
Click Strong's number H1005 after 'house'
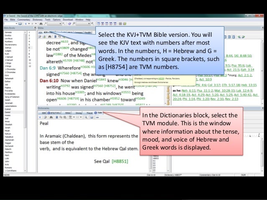pyautogui.click(x=80, y=92)
